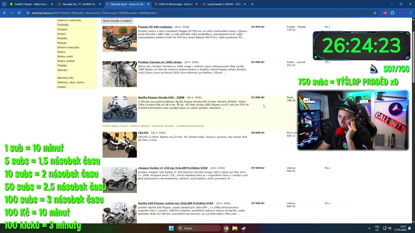Screen dimensions: 415x233
Task: Open the Piaggio X9 500 evolution listing
Action: click(x=155, y=27)
